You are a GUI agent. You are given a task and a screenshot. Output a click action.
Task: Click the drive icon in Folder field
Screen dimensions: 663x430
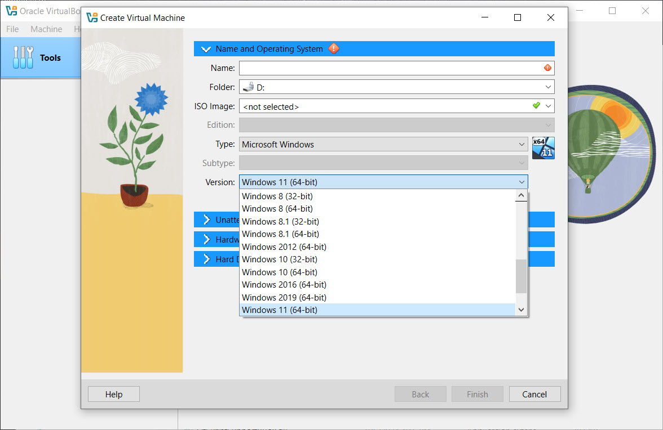[x=249, y=87]
